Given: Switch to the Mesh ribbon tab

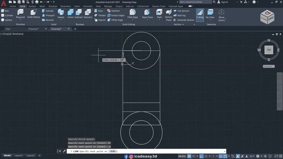Looking at the screenshot, I should pos(42,6).
